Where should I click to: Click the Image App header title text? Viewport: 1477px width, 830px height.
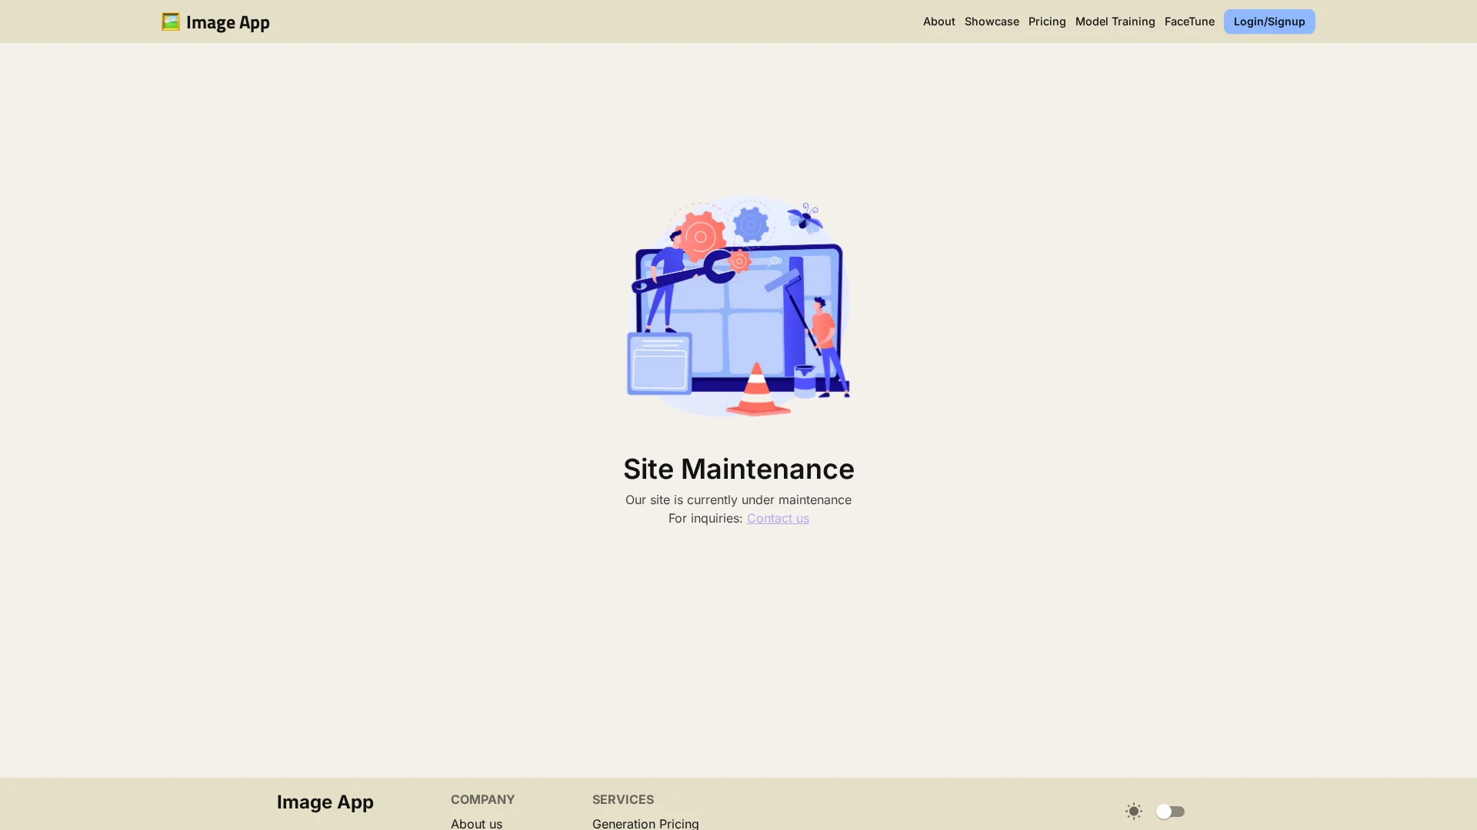tap(228, 22)
